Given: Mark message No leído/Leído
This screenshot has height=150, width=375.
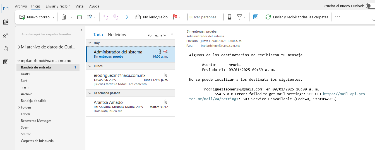Looking at the screenshot, I should pos(152,17).
